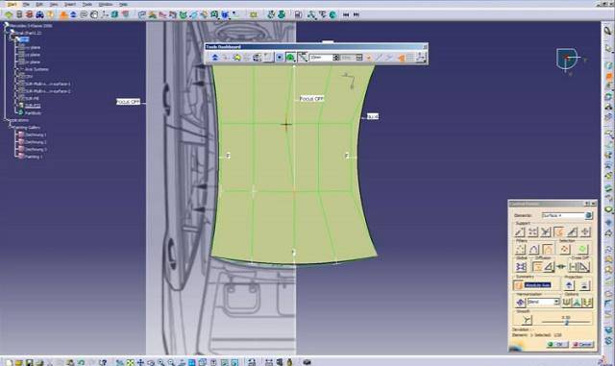Click the orange select-all points Selection icon
The width and height of the screenshot is (615, 366).
565,249
